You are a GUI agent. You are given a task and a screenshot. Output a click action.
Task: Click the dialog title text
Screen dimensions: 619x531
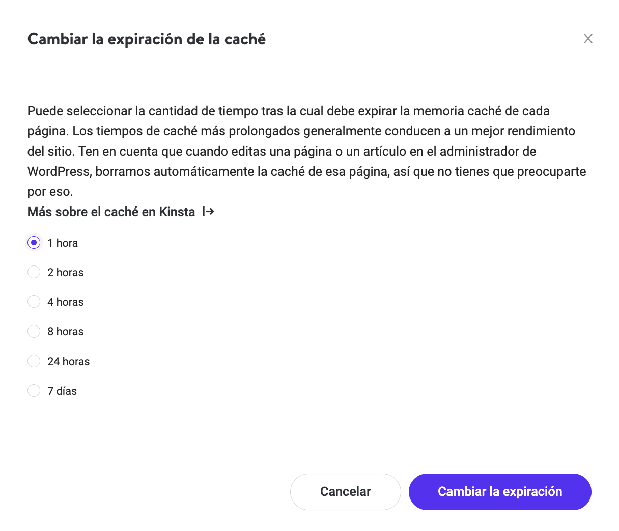point(147,39)
